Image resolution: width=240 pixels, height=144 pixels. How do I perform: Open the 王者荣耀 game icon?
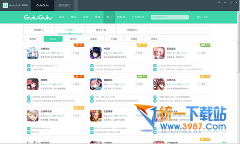point(96,116)
